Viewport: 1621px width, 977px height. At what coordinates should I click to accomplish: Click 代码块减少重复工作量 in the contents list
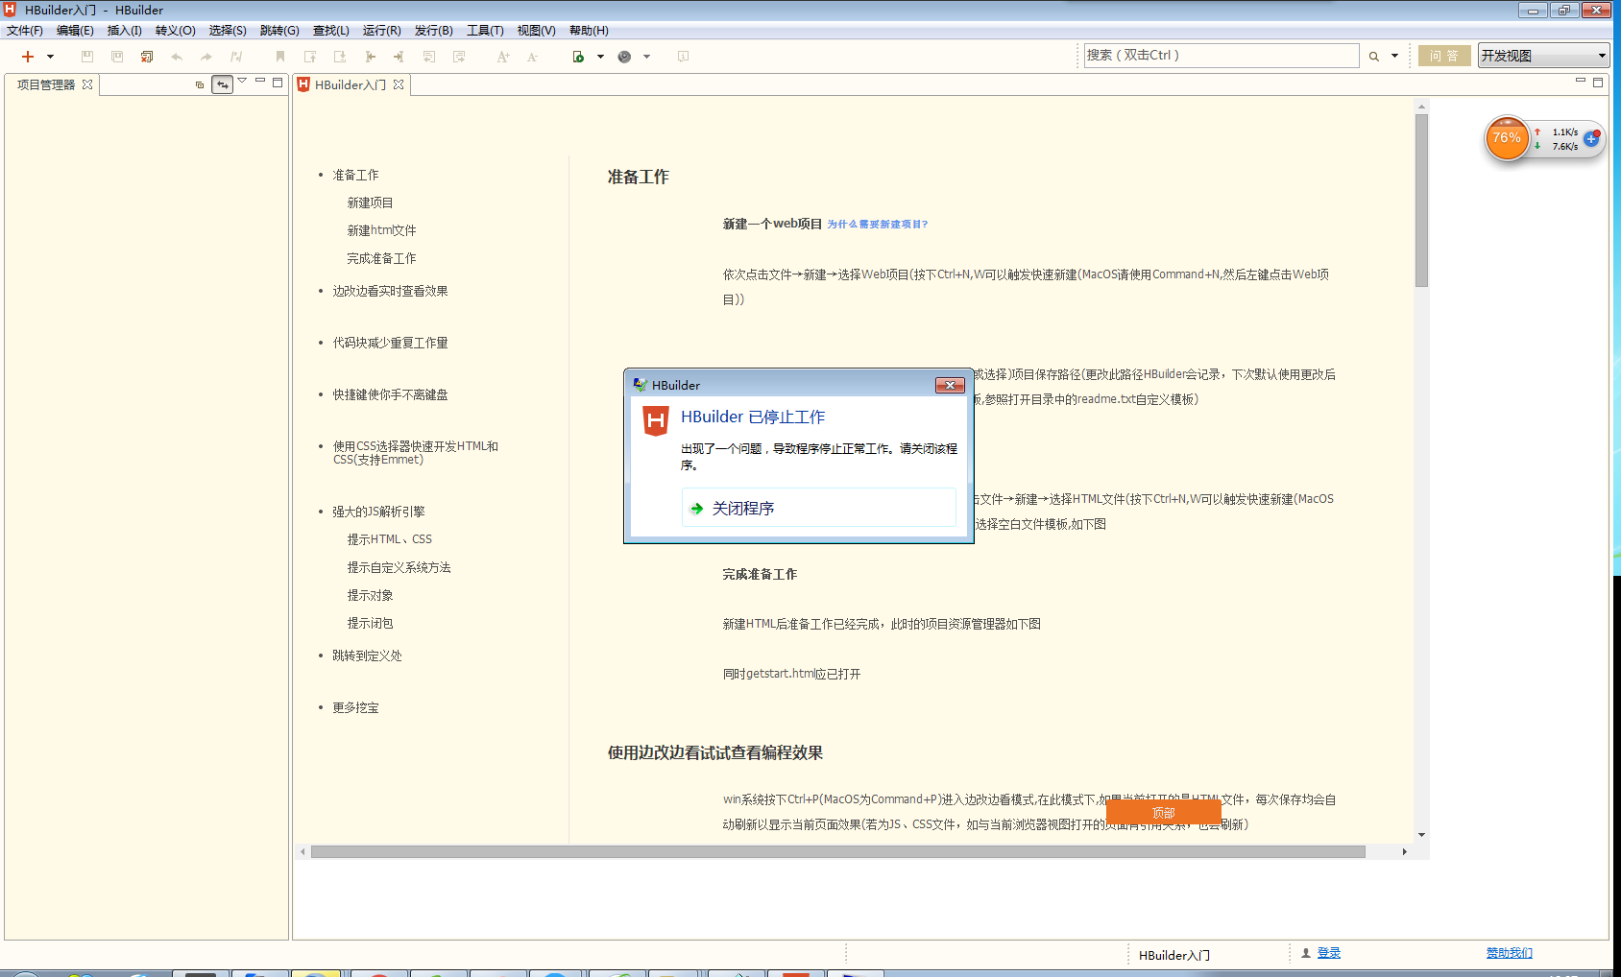click(390, 343)
